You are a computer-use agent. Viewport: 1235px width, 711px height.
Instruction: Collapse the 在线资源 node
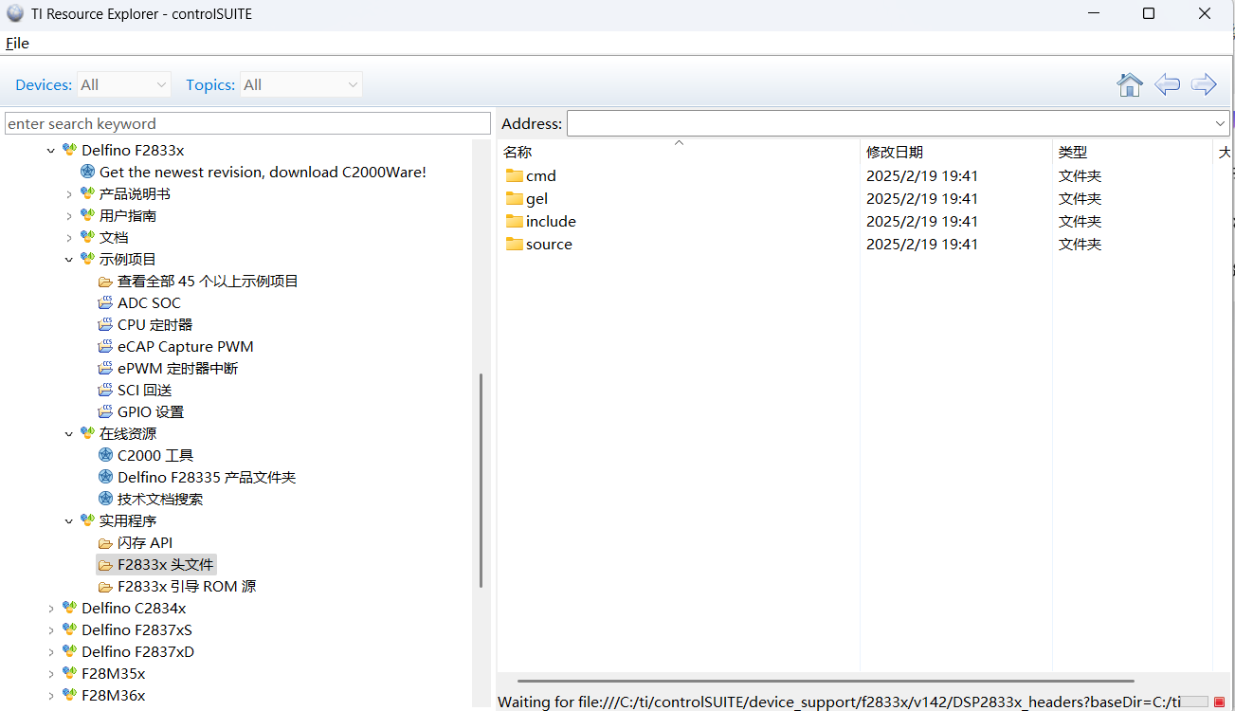click(x=69, y=433)
